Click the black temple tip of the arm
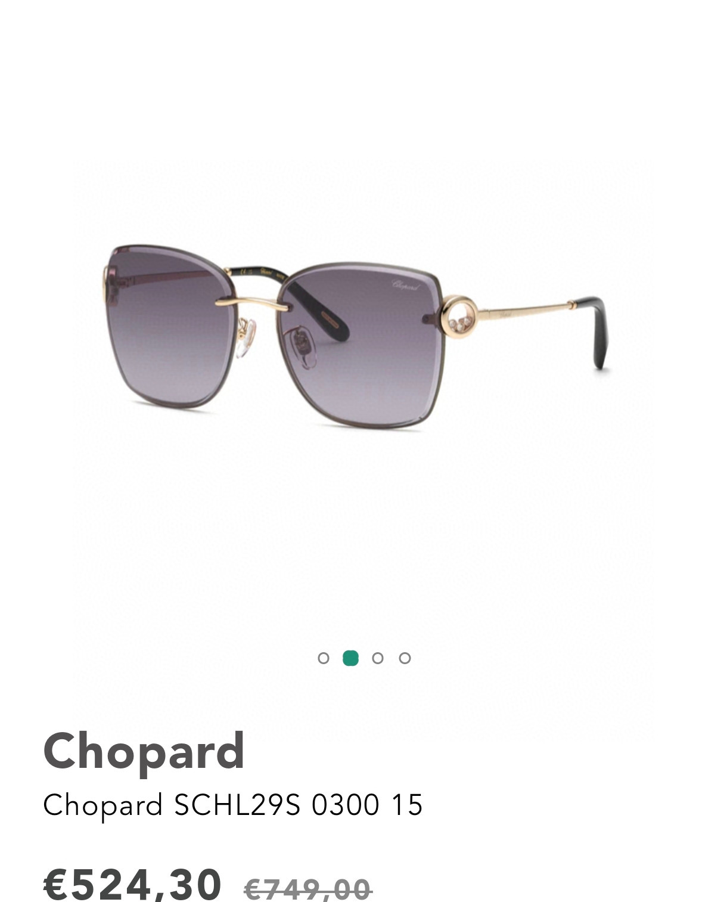 pos(597,331)
